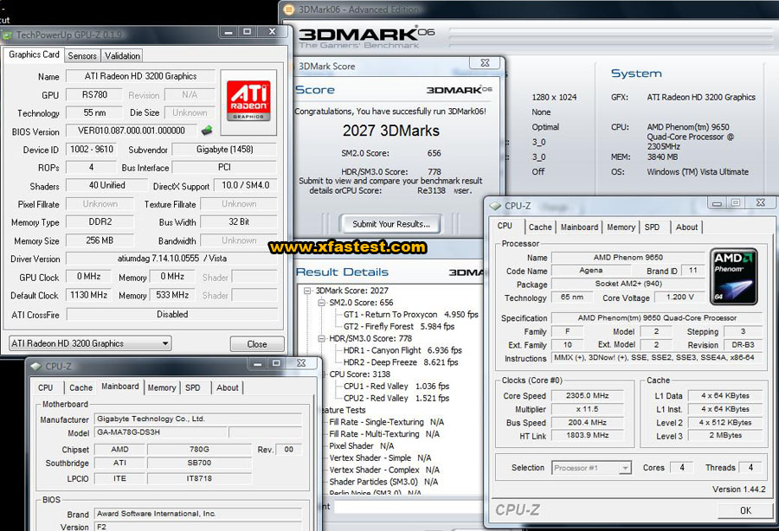Click the Submit Your Results button

tap(391, 224)
